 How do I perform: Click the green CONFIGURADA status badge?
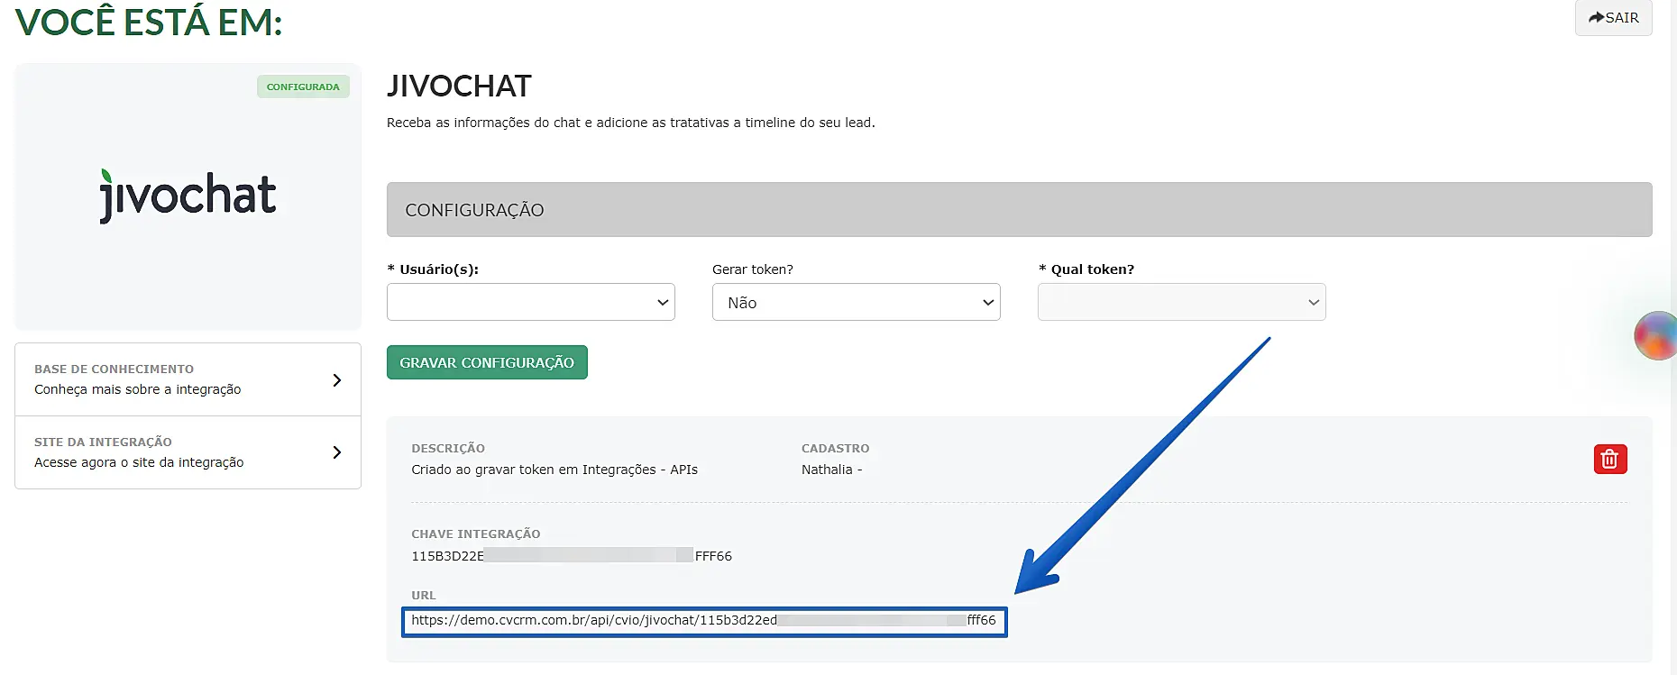[303, 87]
